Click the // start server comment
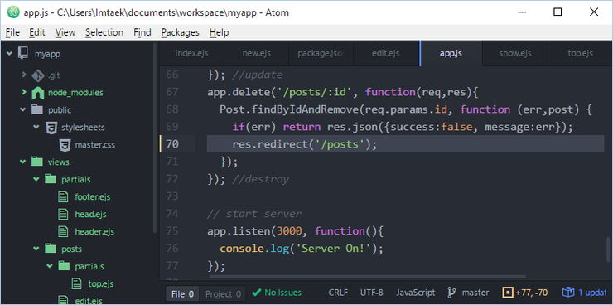This screenshot has height=305, width=613. click(254, 214)
